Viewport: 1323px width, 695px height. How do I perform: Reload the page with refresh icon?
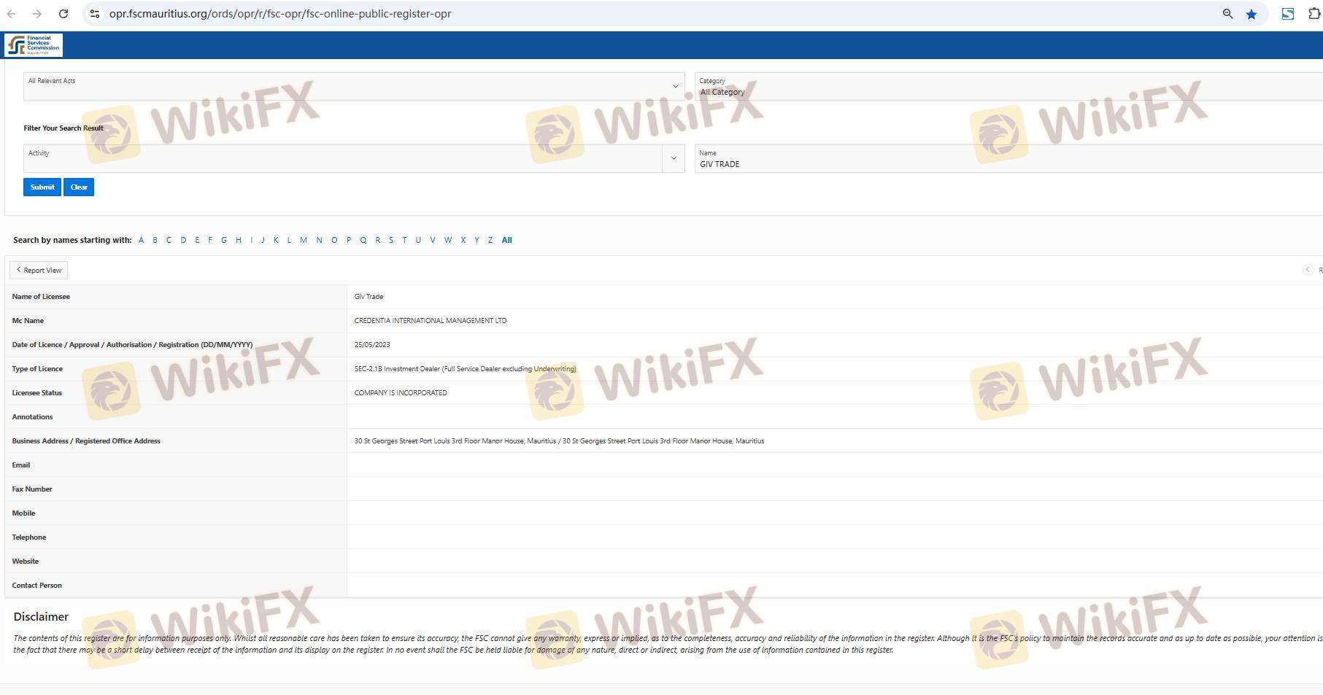tap(63, 14)
